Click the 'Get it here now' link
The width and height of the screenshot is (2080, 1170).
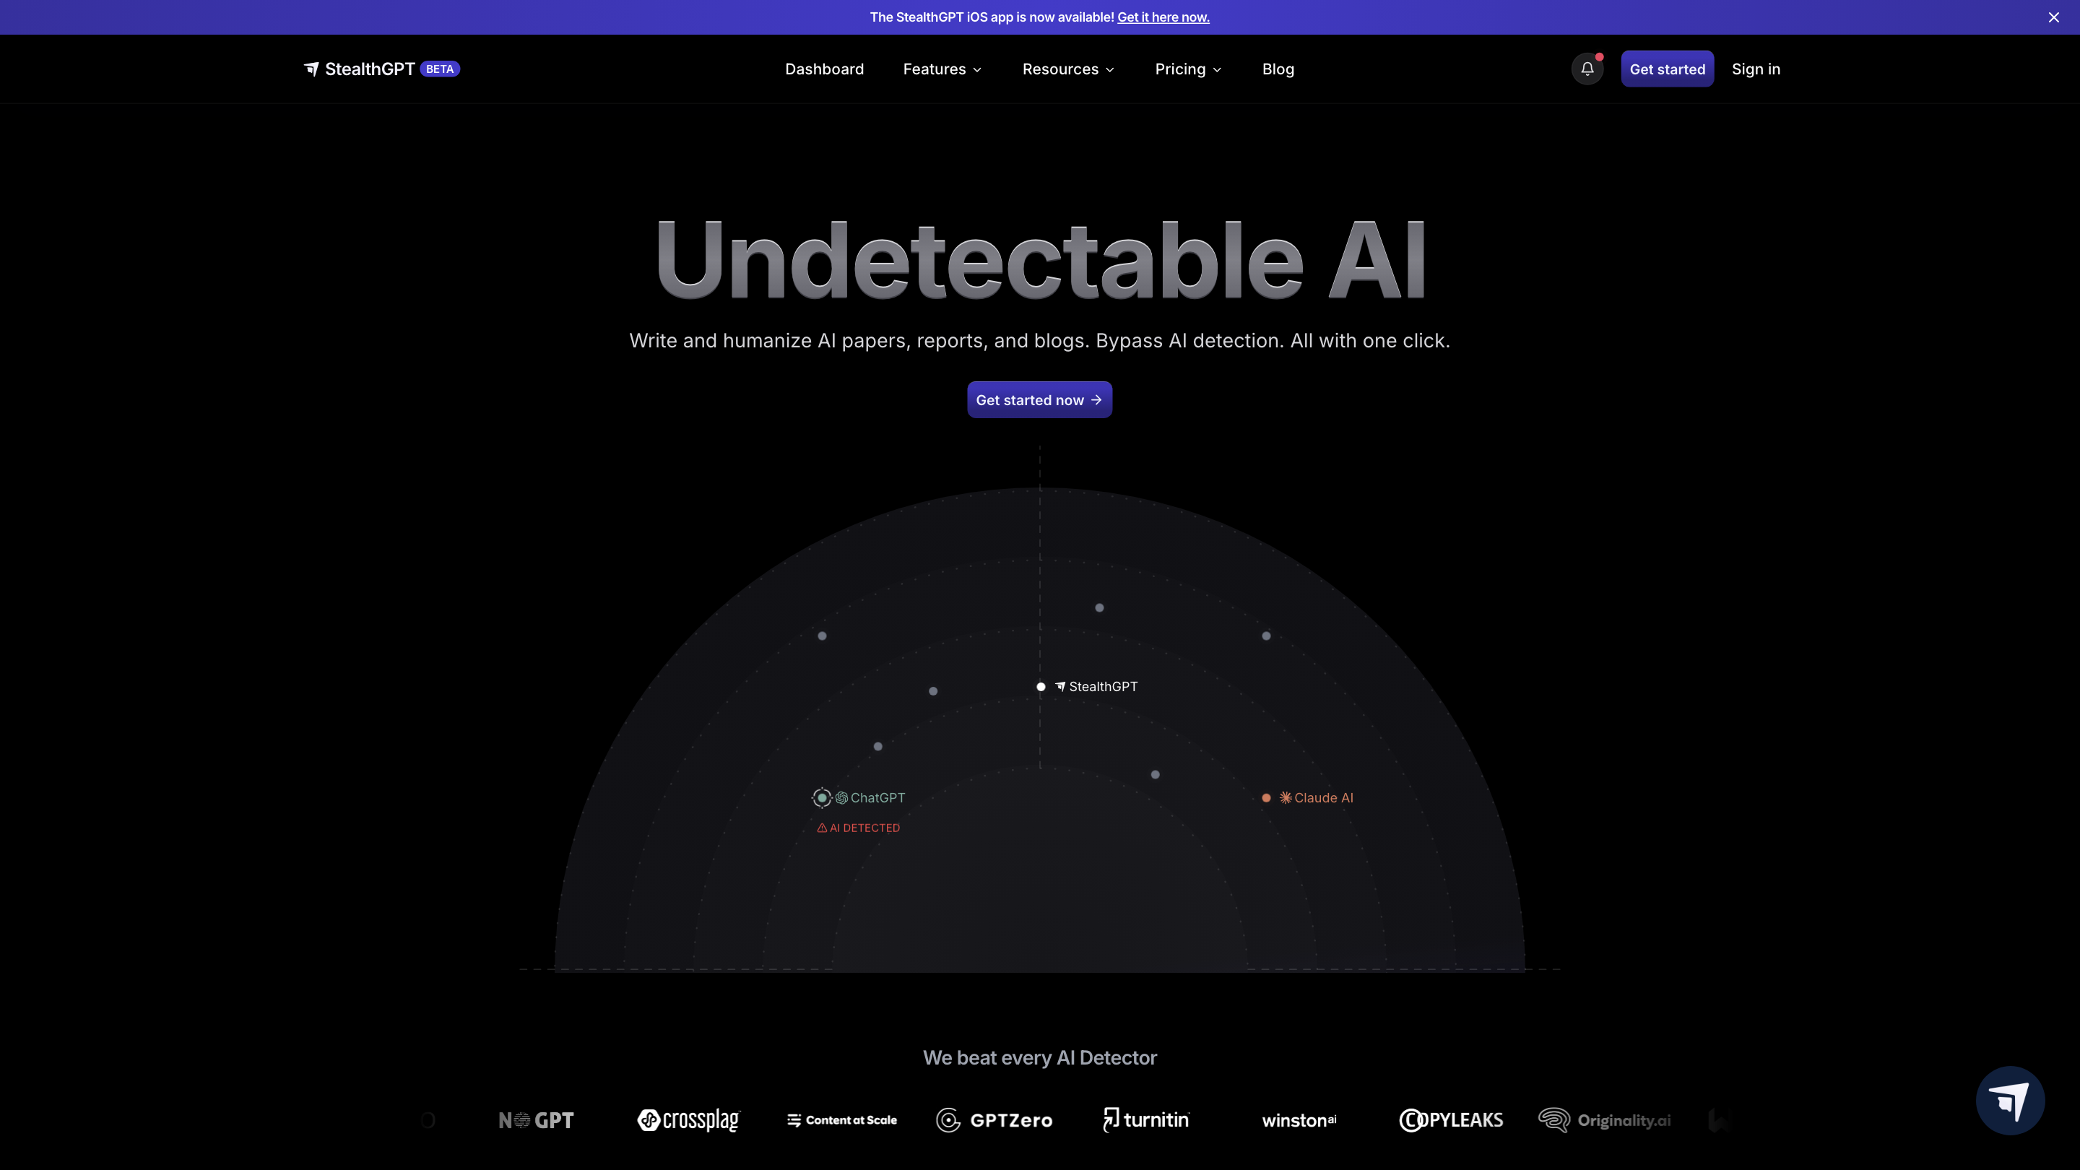click(x=1163, y=17)
